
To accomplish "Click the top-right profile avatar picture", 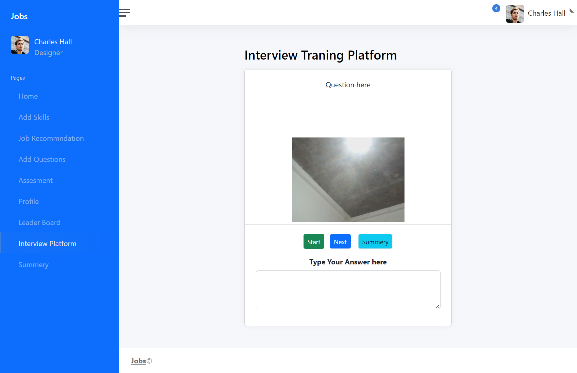I will (x=514, y=14).
